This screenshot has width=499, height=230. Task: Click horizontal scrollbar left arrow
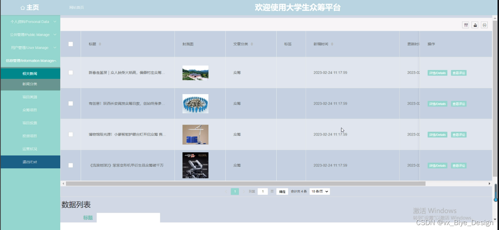coord(63,184)
